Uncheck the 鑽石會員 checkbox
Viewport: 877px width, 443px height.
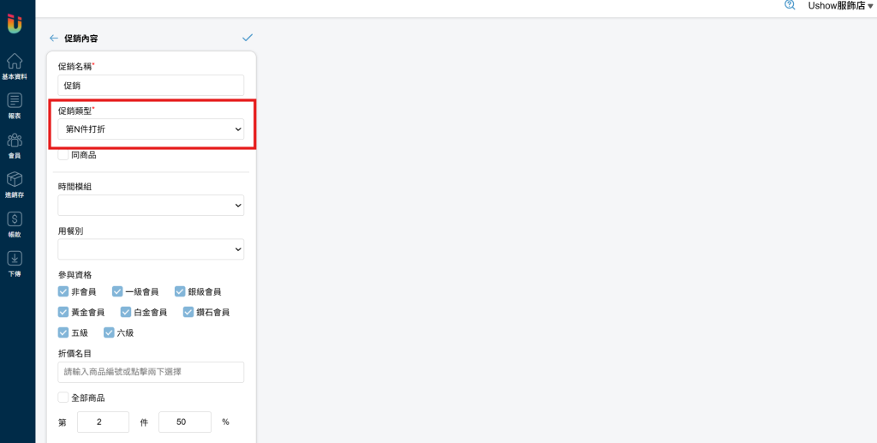tap(188, 312)
